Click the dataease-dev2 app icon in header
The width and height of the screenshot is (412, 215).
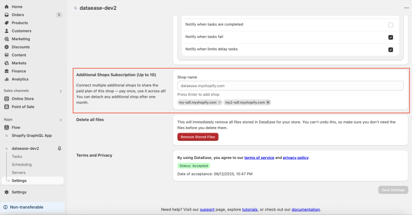(75, 8)
